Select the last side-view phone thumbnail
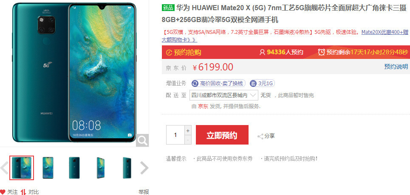 pos(127,168)
